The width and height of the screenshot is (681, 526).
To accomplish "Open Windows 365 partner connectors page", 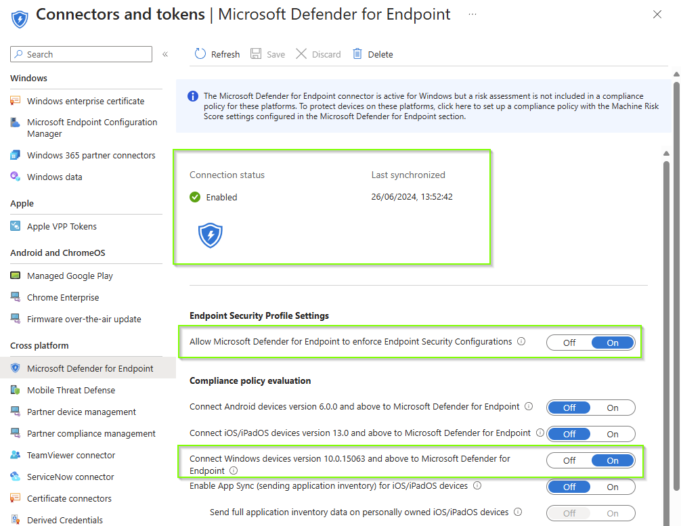I will click(91, 155).
